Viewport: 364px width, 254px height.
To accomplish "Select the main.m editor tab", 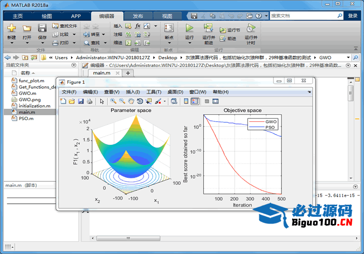I will pos(102,73).
